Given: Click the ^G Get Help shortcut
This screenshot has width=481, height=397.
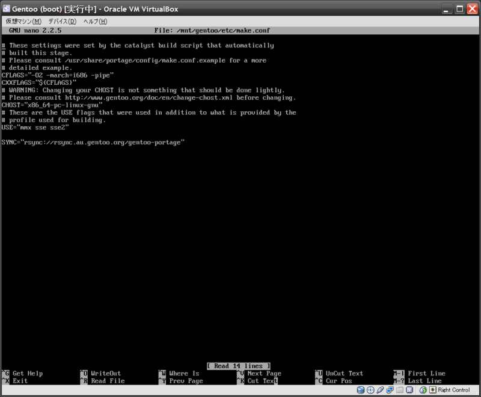Looking at the screenshot, I should click(x=22, y=374).
